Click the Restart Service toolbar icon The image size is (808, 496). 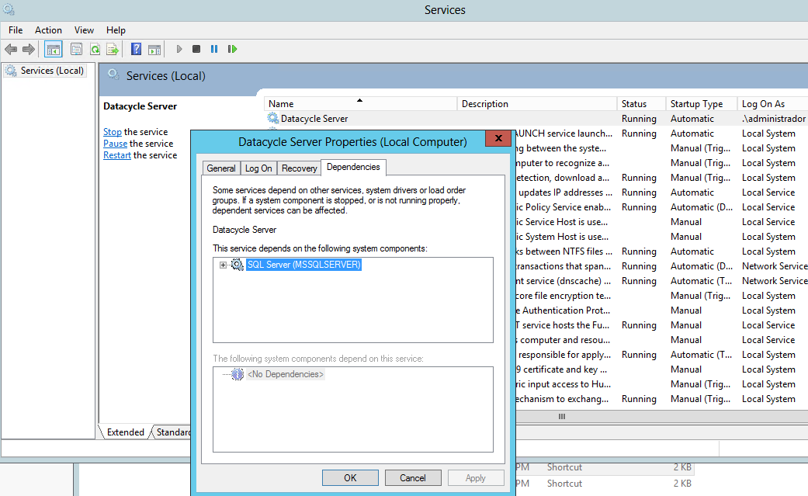coord(232,49)
